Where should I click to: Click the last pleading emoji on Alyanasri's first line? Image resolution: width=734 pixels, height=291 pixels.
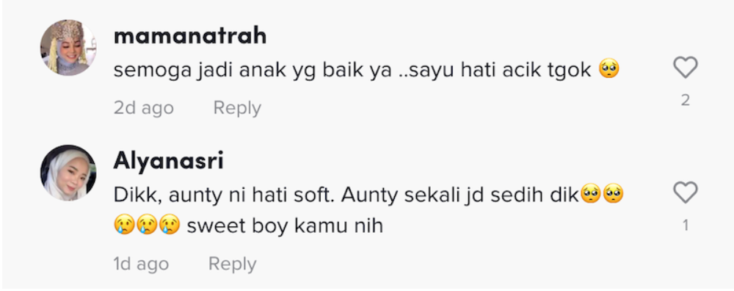tap(613, 194)
